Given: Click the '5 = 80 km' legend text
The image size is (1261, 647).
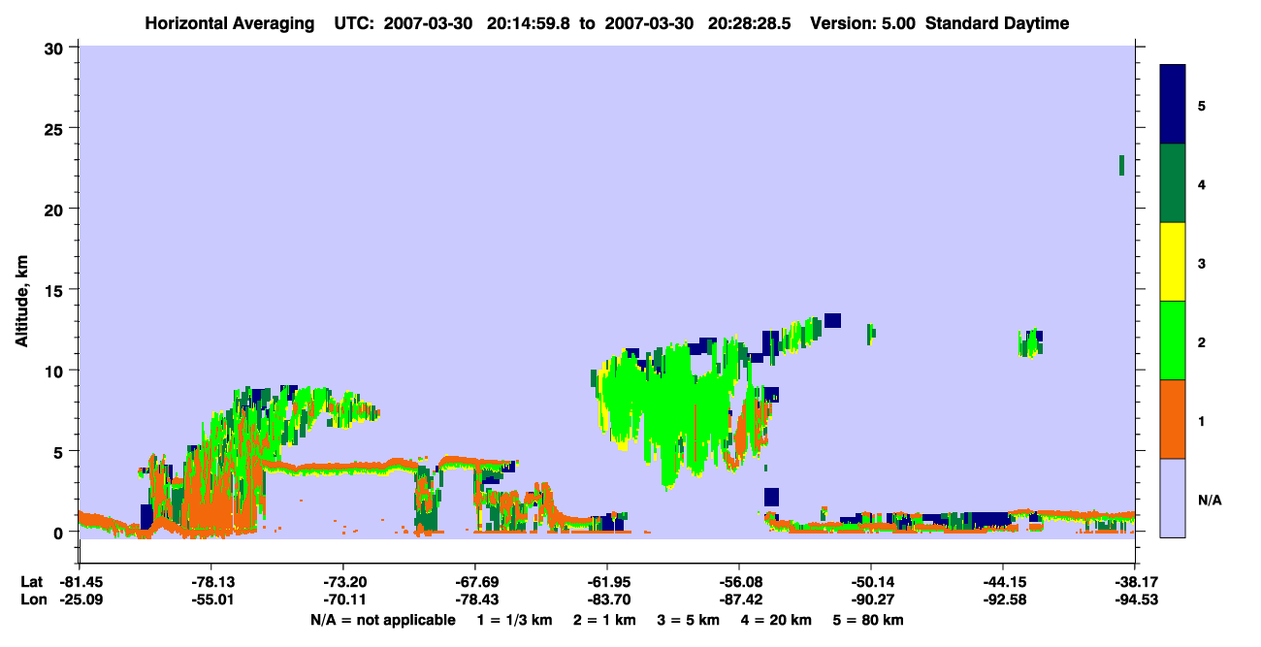Looking at the screenshot, I should coord(868,620).
